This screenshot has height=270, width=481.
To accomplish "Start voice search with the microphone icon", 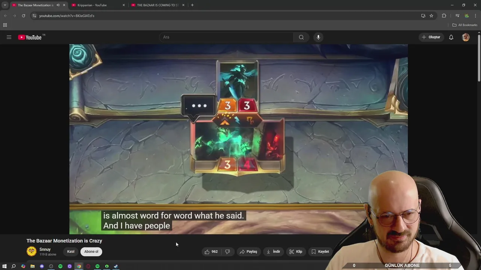I will 318,37.
